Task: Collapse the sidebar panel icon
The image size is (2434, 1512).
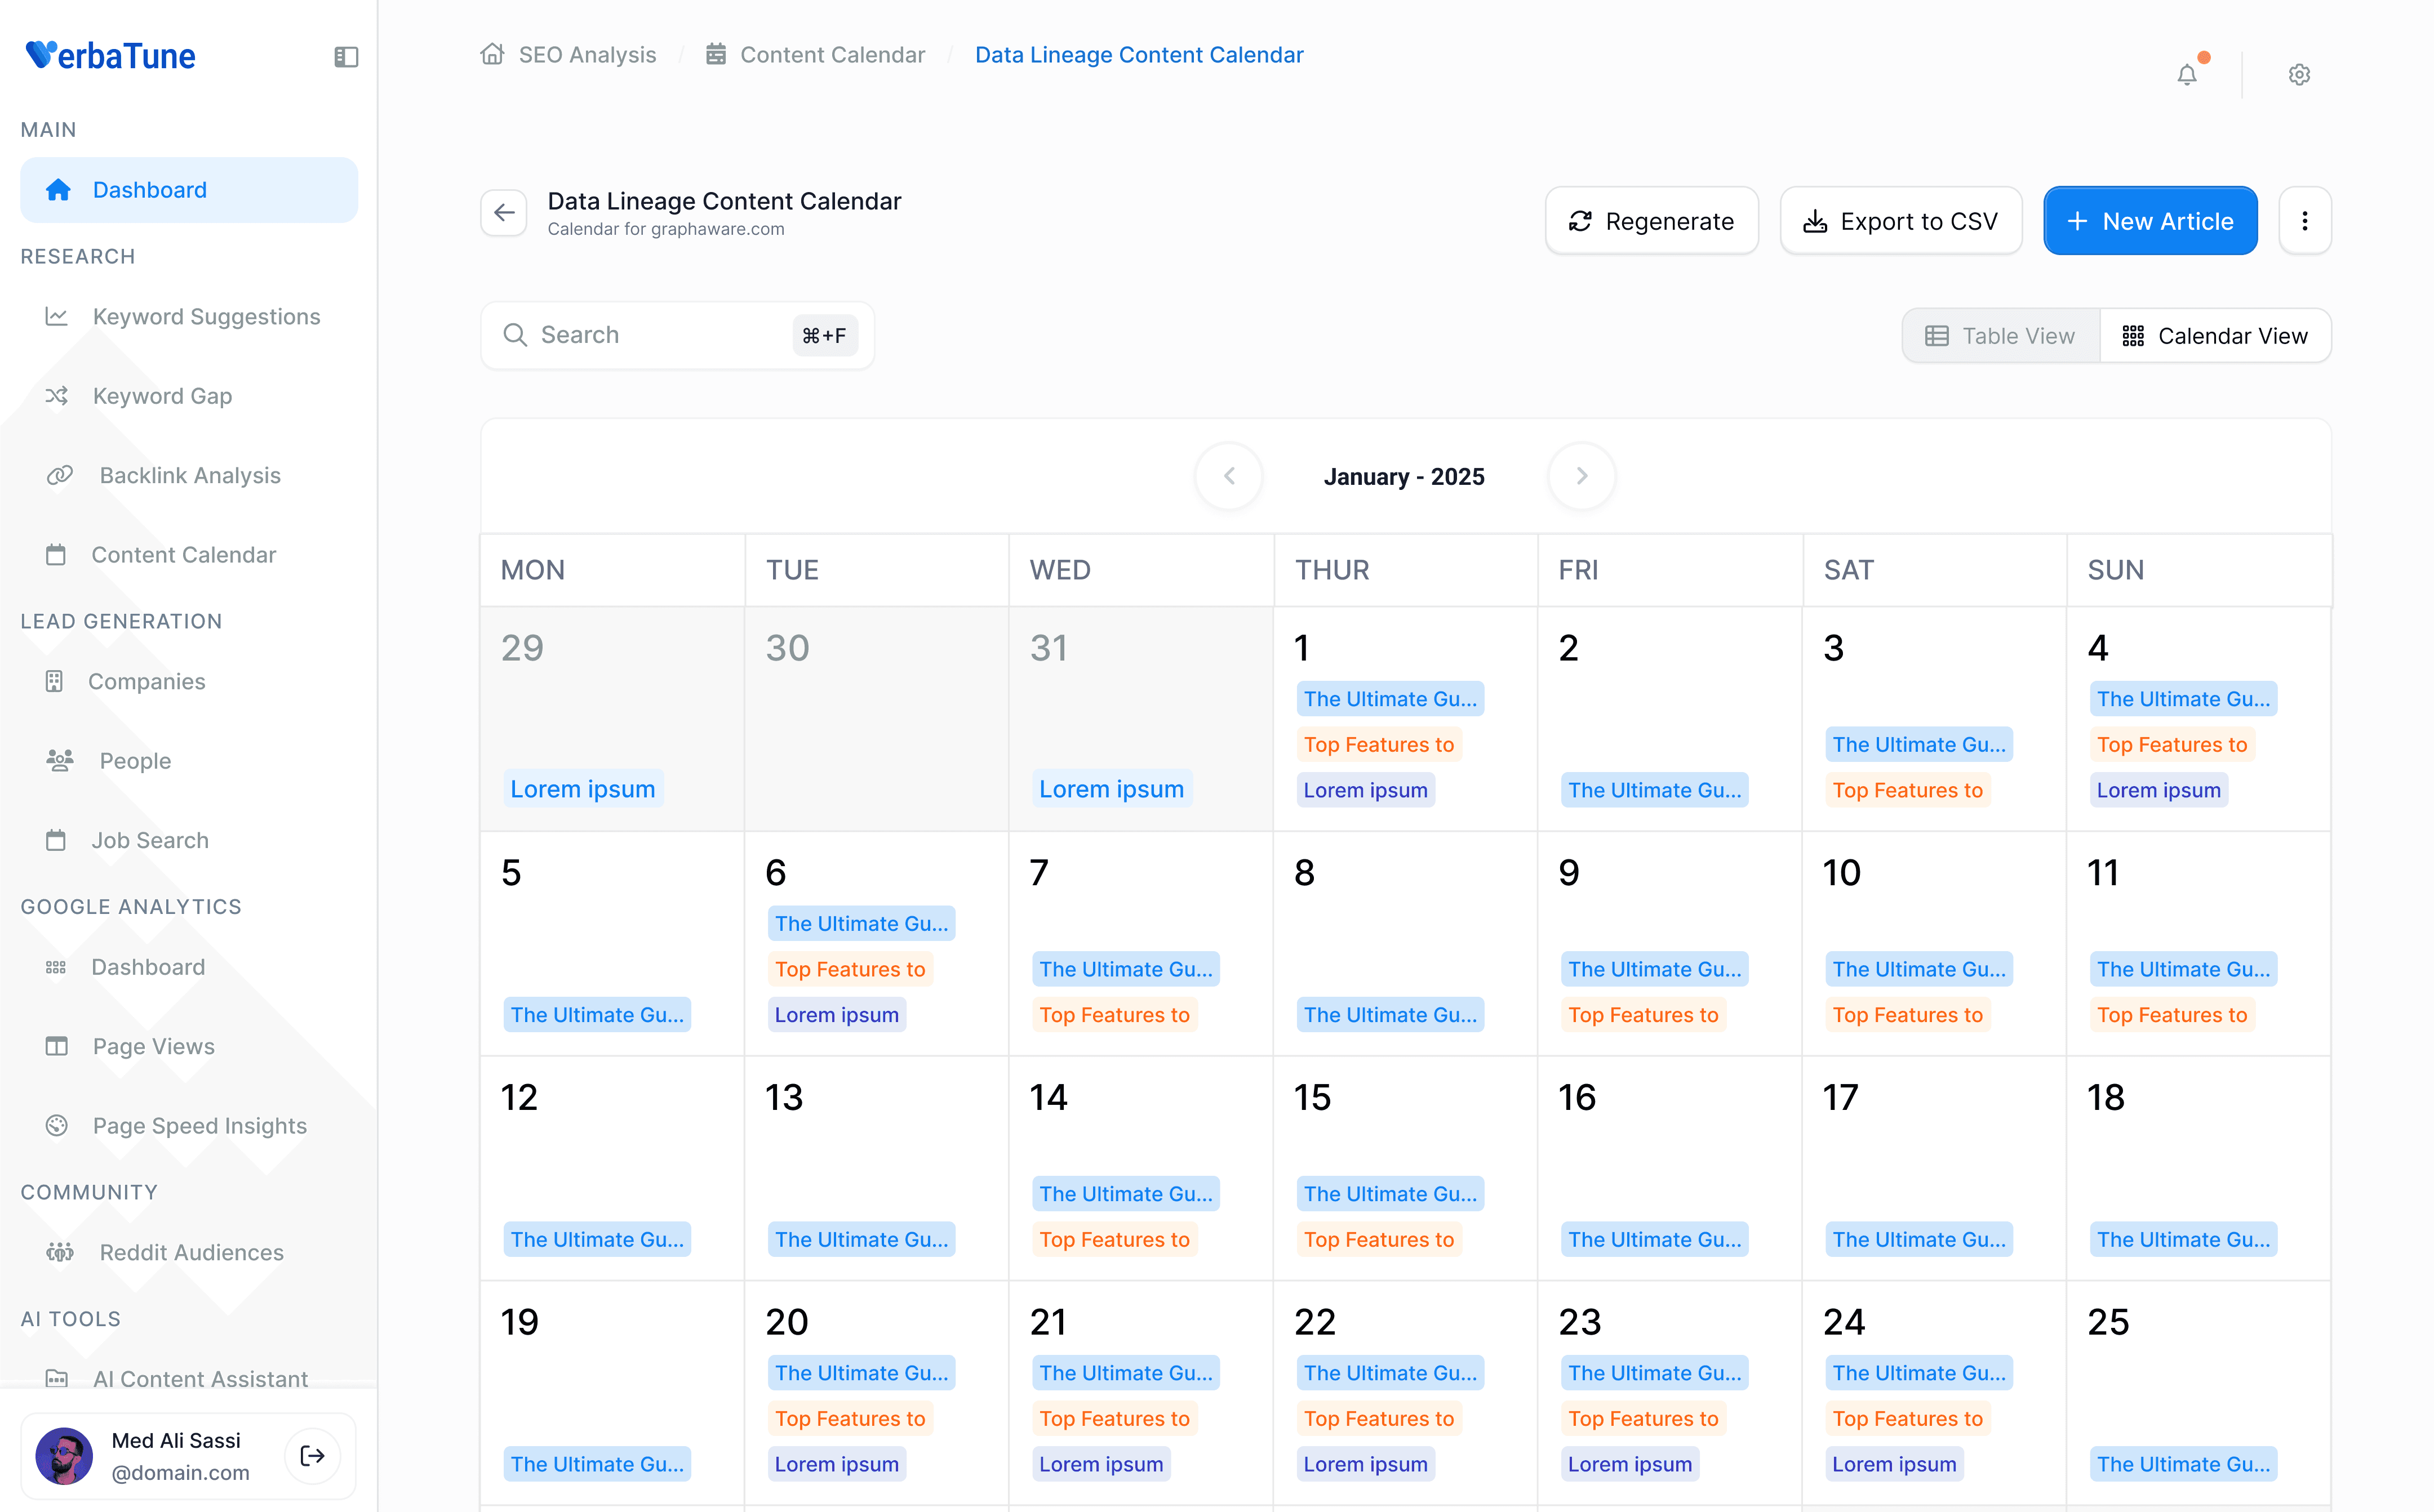Action: click(x=345, y=57)
